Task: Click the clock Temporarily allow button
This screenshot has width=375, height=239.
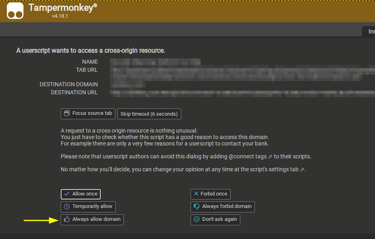Action: [88, 206]
